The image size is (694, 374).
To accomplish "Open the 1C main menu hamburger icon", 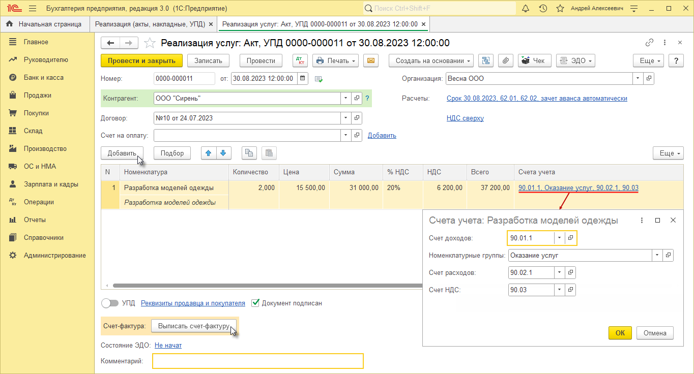I will [x=32, y=9].
